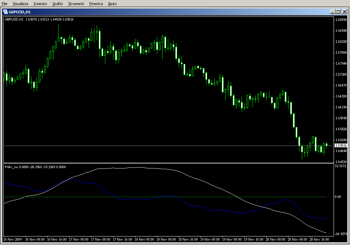
Task: Click the GBPUSD,H1 OHLC header text
Action: coord(39,19)
